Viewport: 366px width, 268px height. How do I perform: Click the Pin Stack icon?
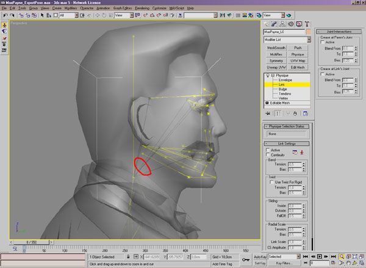[x=267, y=112]
